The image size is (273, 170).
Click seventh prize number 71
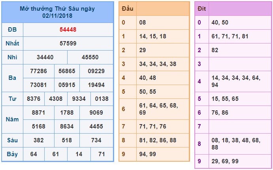(102, 154)
